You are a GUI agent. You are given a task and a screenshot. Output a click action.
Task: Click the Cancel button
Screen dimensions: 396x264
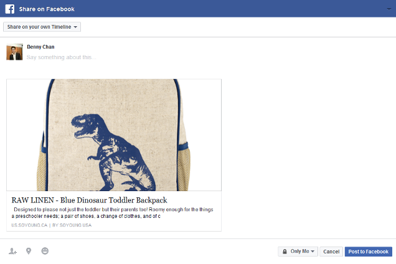click(331, 252)
